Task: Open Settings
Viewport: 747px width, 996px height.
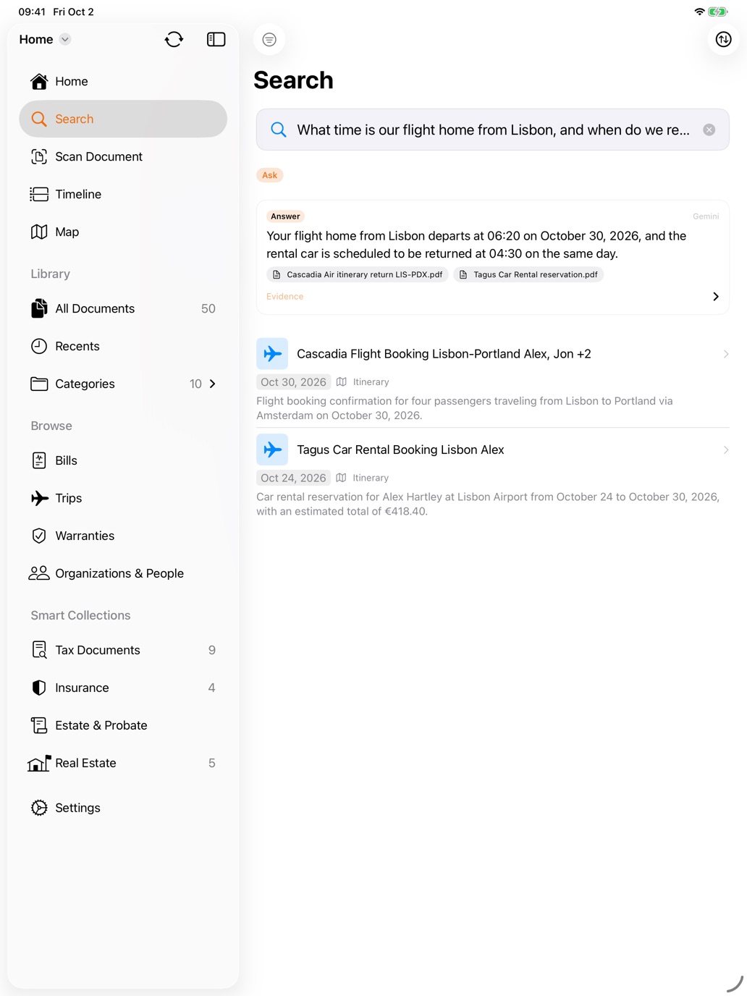Action: (x=123, y=808)
